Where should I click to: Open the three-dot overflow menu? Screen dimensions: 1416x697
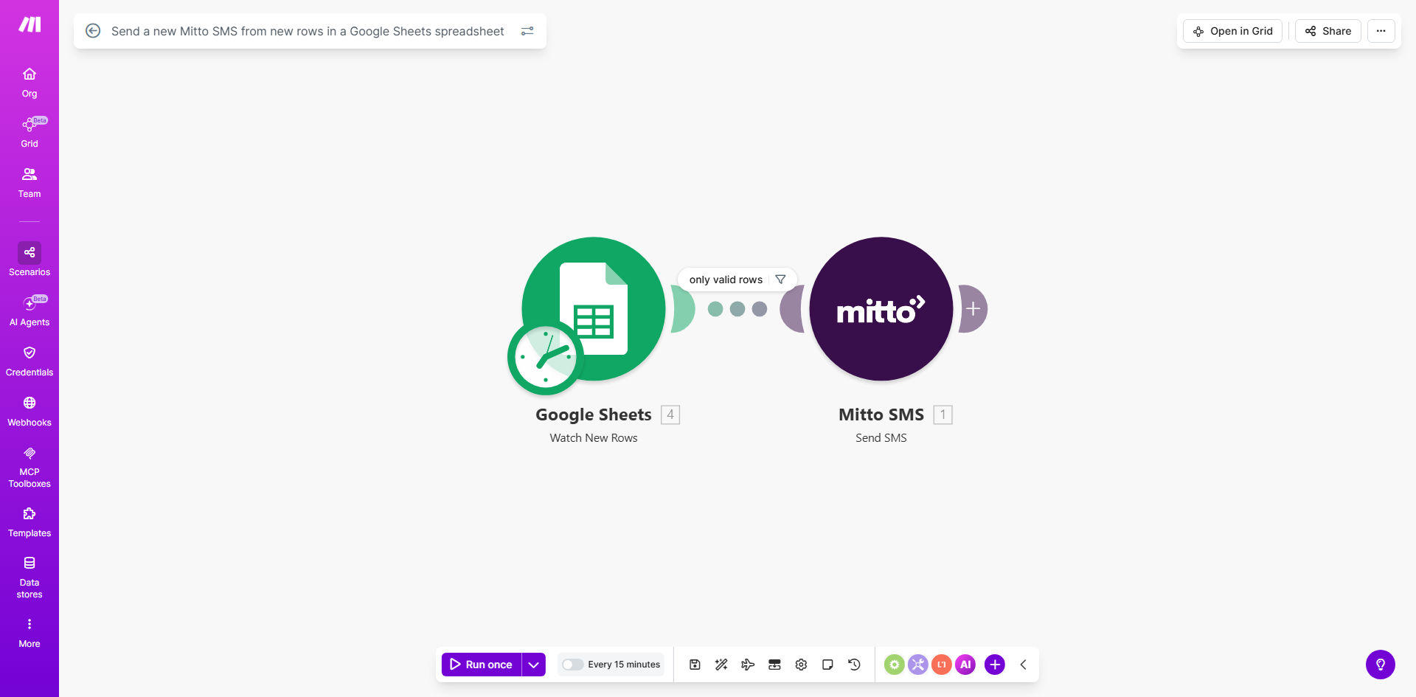click(x=1381, y=31)
